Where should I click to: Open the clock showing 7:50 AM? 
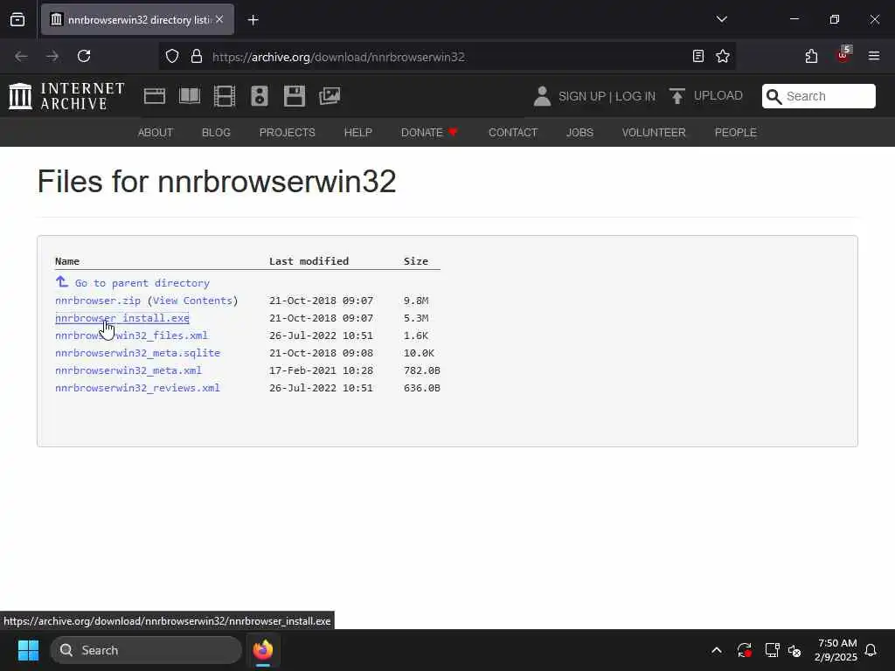click(836, 650)
